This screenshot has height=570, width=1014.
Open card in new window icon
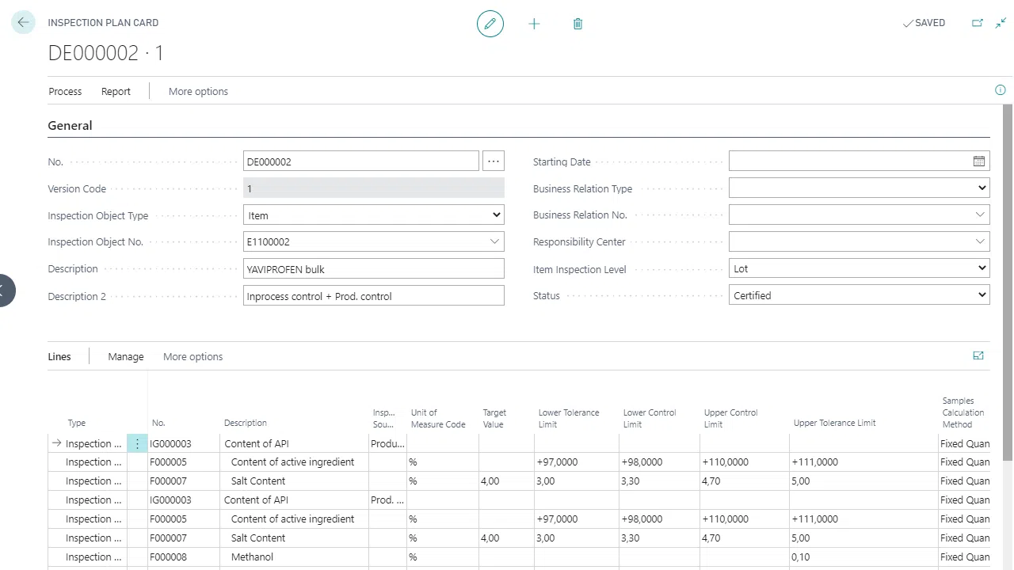978,23
